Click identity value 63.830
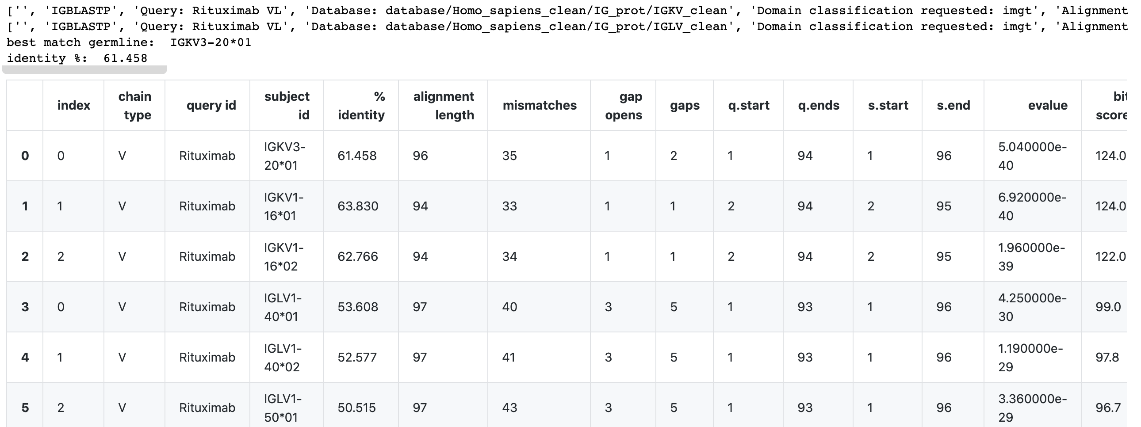The image size is (1141, 427). click(358, 206)
